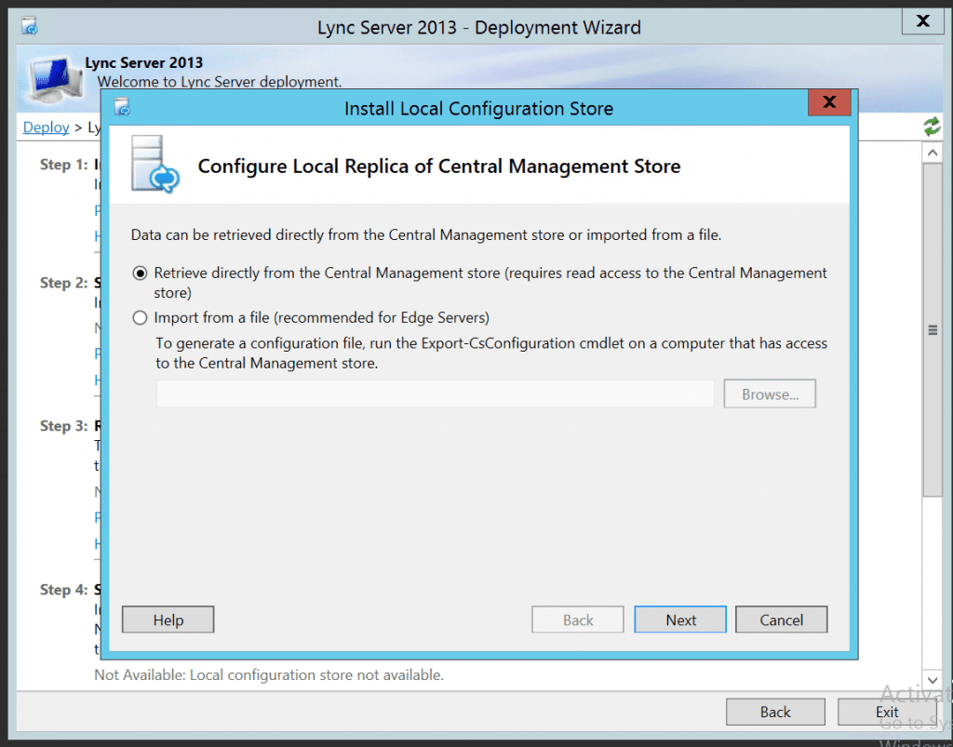Click the Step 2 heading in the wizard
Screen dimensions: 953x747
tap(63, 283)
